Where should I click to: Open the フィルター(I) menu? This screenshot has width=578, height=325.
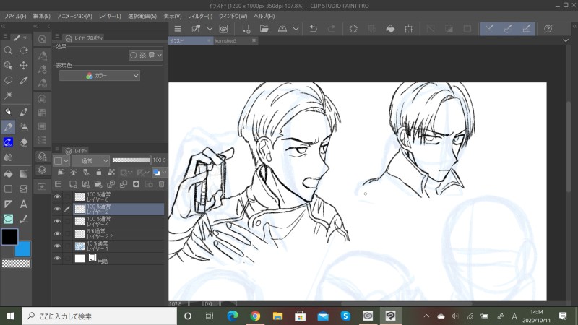(200, 16)
